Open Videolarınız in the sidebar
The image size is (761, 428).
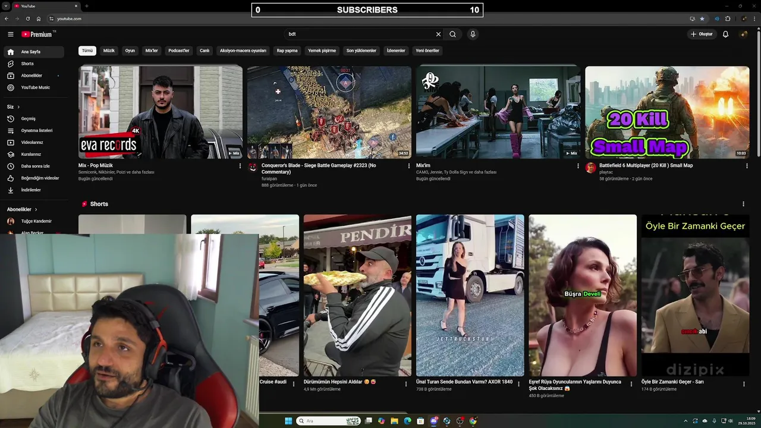pos(35,142)
